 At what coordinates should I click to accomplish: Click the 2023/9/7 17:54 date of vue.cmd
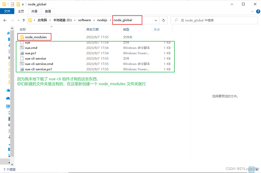[97, 48]
